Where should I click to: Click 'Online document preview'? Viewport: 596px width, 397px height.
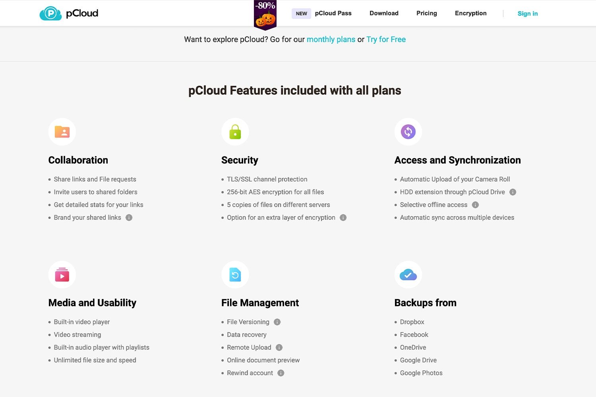[263, 360]
